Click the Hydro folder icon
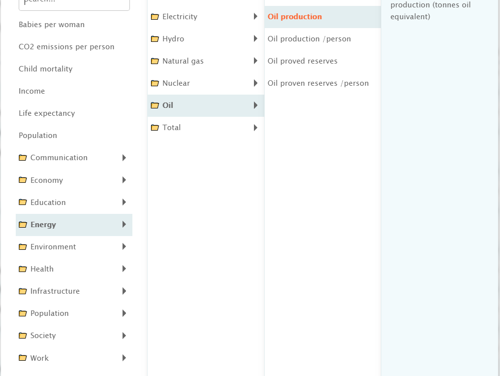 click(x=155, y=39)
